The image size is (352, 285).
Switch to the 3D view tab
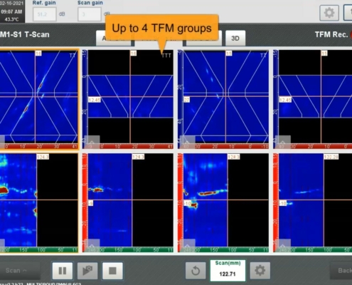(x=235, y=38)
